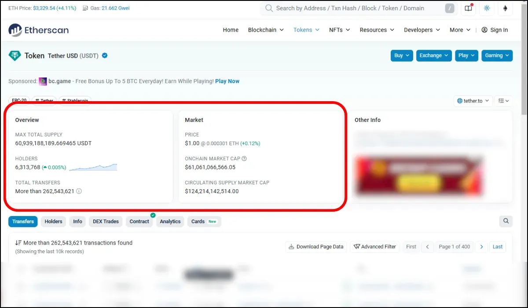The height and width of the screenshot is (308, 528).
Task: Expand the More menu
Action: tap(460, 30)
